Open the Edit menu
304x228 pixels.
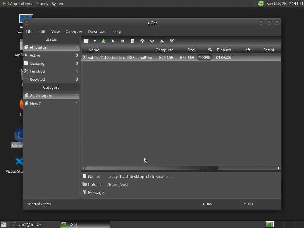tap(42, 31)
